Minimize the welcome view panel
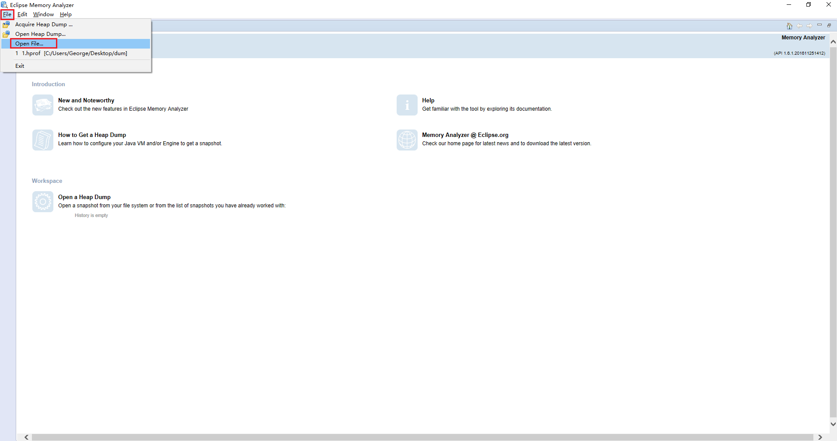Screen dimensions: 837x441 click(820, 25)
